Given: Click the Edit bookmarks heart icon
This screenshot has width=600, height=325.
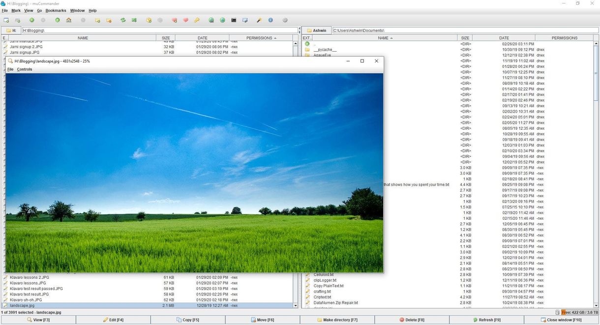Looking at the screenshot, I should tap(185, 20).
